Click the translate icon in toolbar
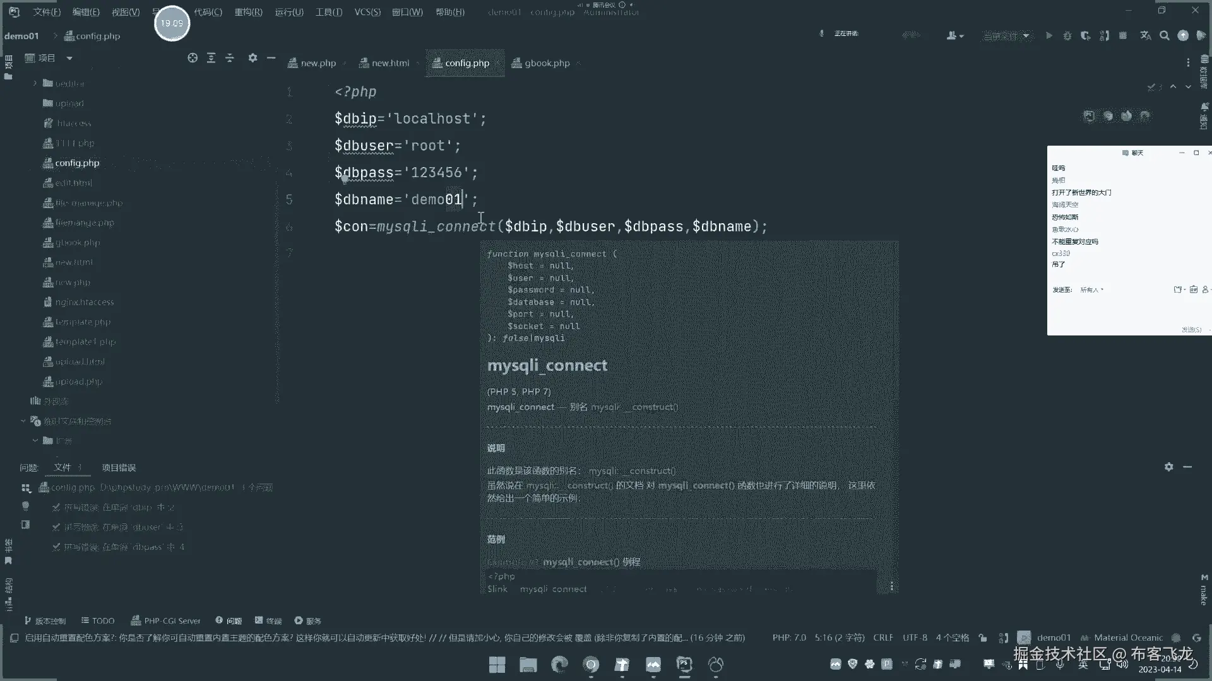 click(x=1145, y=36)
